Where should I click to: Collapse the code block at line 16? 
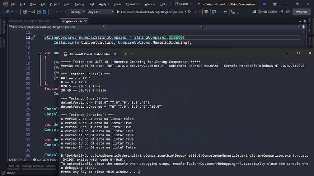click(40, 53)
